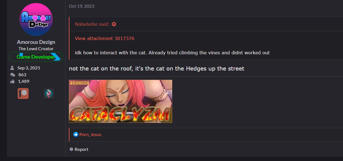Click the messages speech bubbles icon

click(12, 75)
